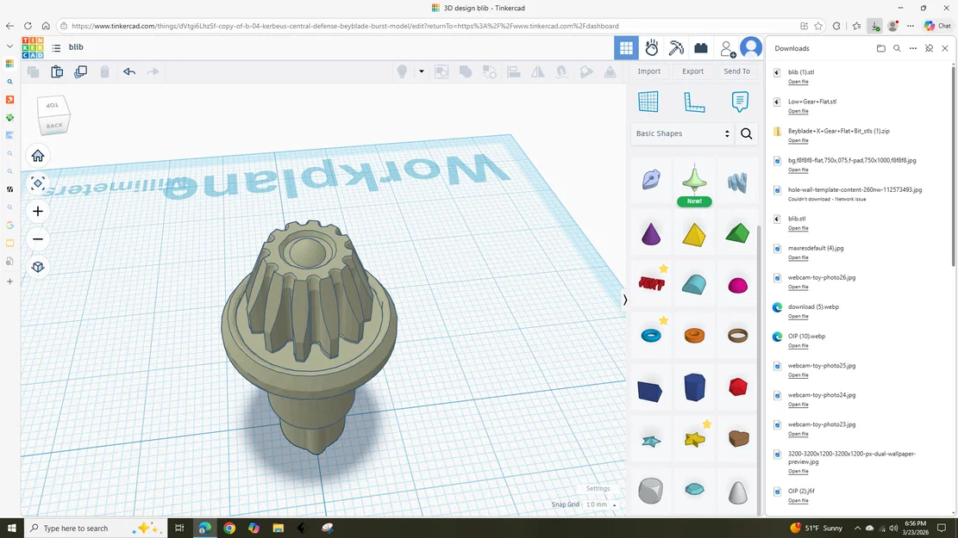Open file link under blib.stl download
This screenshot has height=538, width=958.
pyautogui.click(x=798, y=228)
